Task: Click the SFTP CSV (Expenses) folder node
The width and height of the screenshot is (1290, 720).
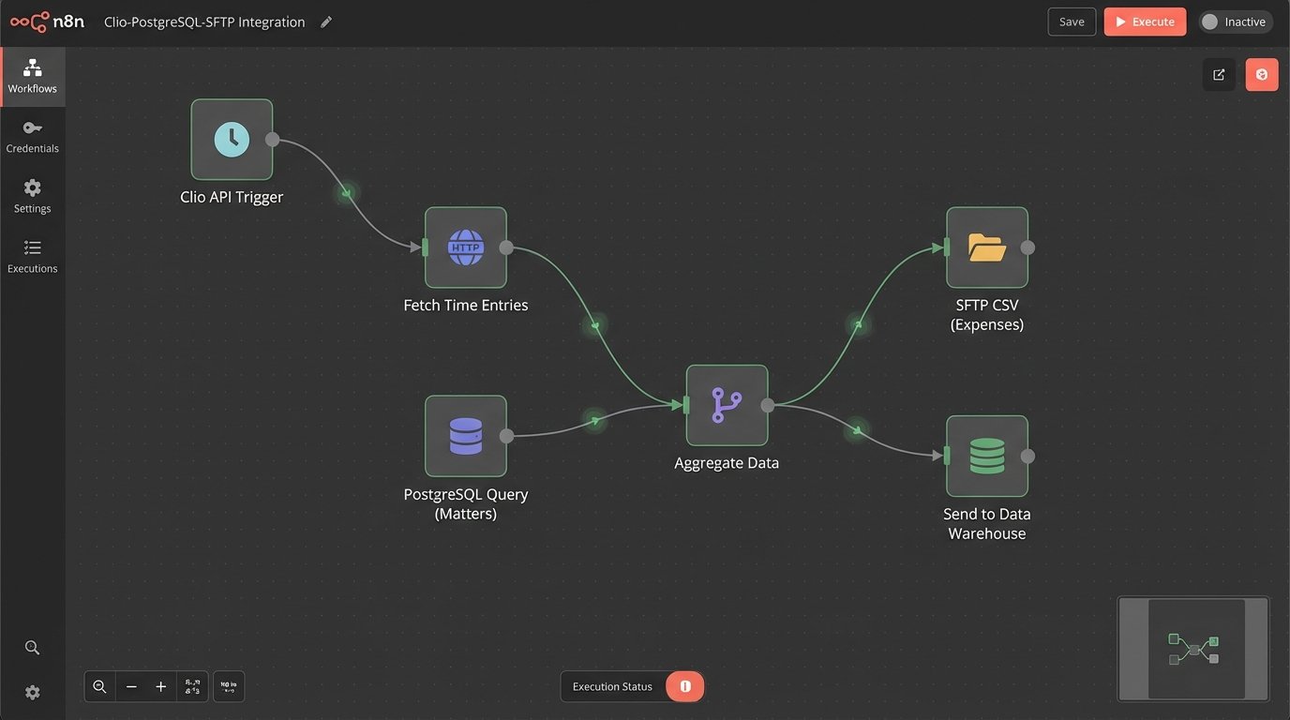Action: [987, 247]
